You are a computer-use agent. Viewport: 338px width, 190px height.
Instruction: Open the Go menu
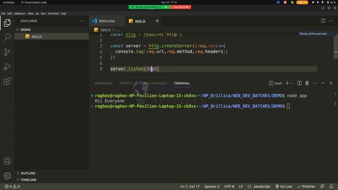[x=37, y=13]
